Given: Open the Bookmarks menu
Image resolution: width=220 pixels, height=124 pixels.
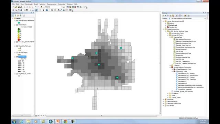Looking at the screenshot, I should (29, 4).
